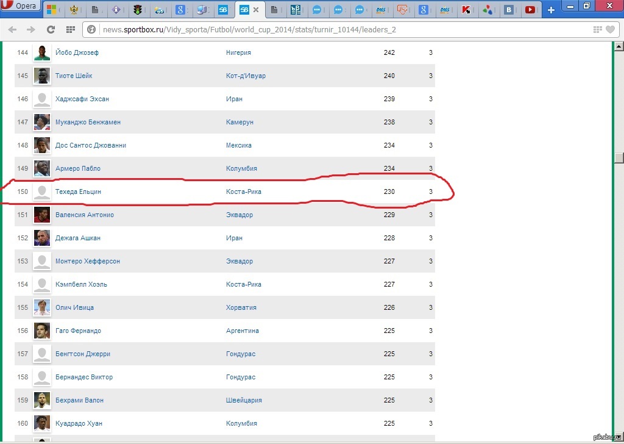Click the photo of Муканджо Бенжамен
The height and width of the screenshot is (444, 624).
[42, 122]
